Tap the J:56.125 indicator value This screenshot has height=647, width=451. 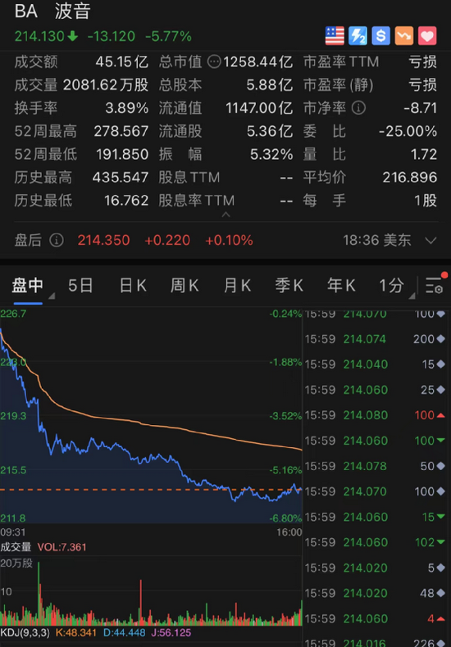(170, 632)
